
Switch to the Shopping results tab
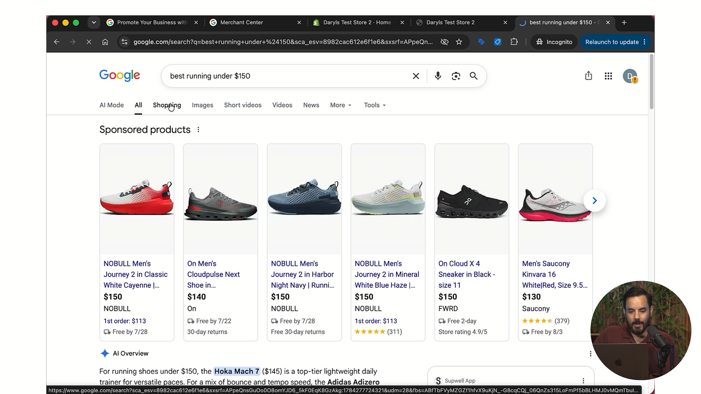(x=167, y=105)
